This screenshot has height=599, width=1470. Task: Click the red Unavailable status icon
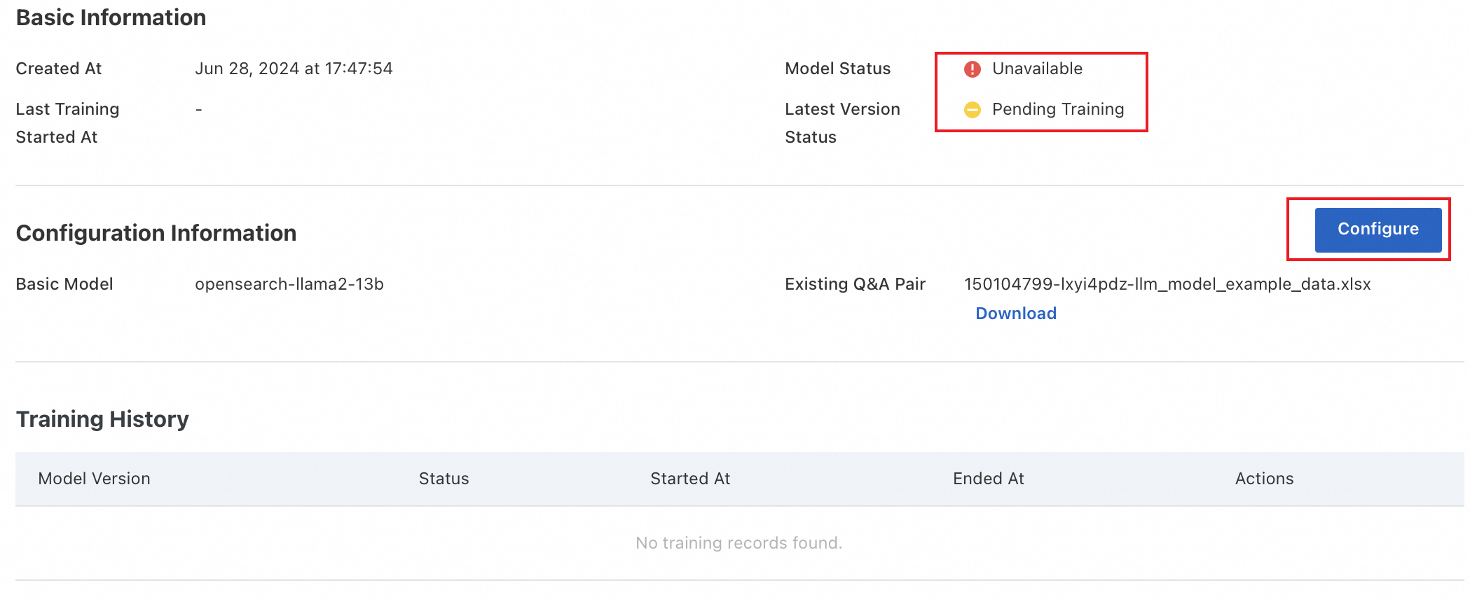pos(972,69)
